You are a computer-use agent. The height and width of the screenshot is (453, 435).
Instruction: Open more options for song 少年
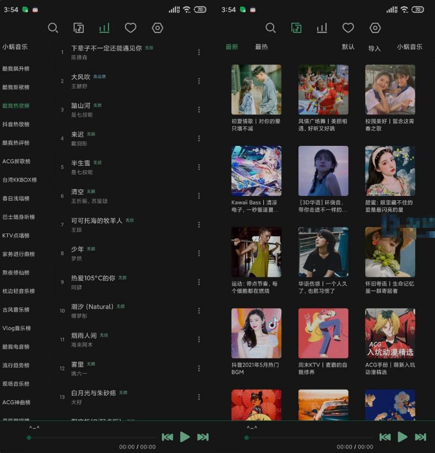pos(199,253)
